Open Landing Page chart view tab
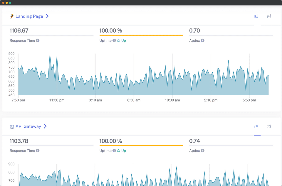The width and height of the screenshot is (282, 186). 256,16
